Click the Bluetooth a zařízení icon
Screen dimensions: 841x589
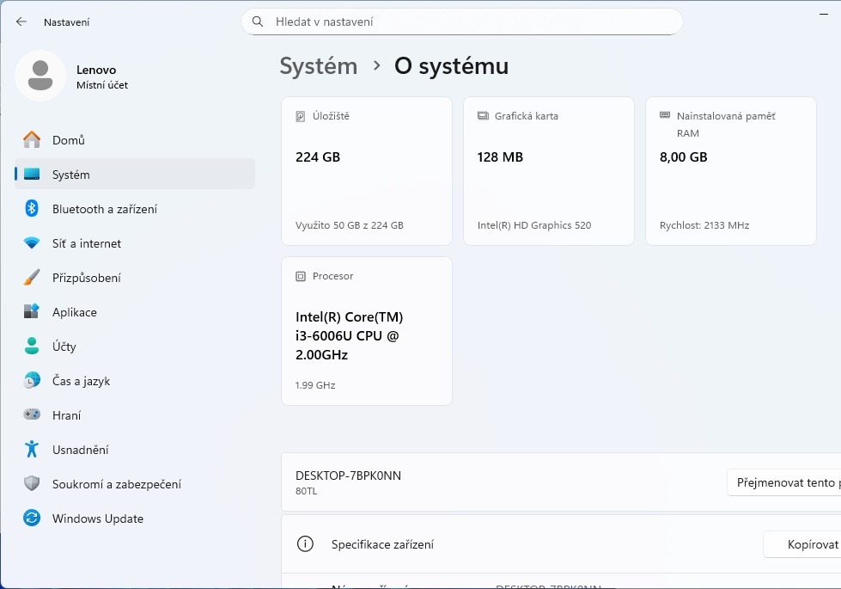(32, 209)
